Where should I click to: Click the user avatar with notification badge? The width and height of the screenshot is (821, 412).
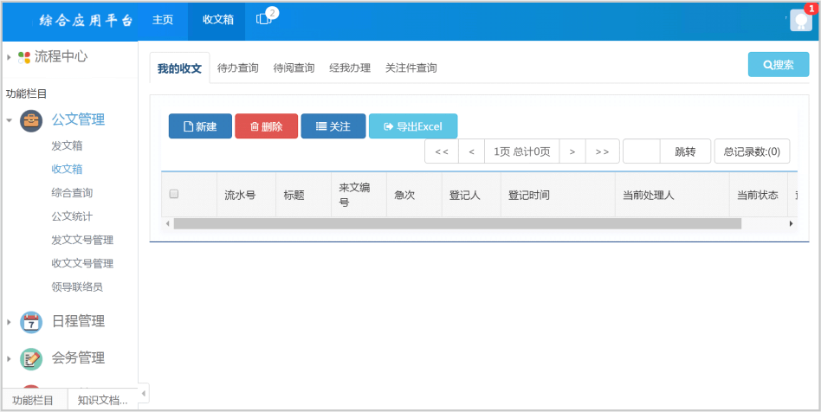[x=800, y=21]
